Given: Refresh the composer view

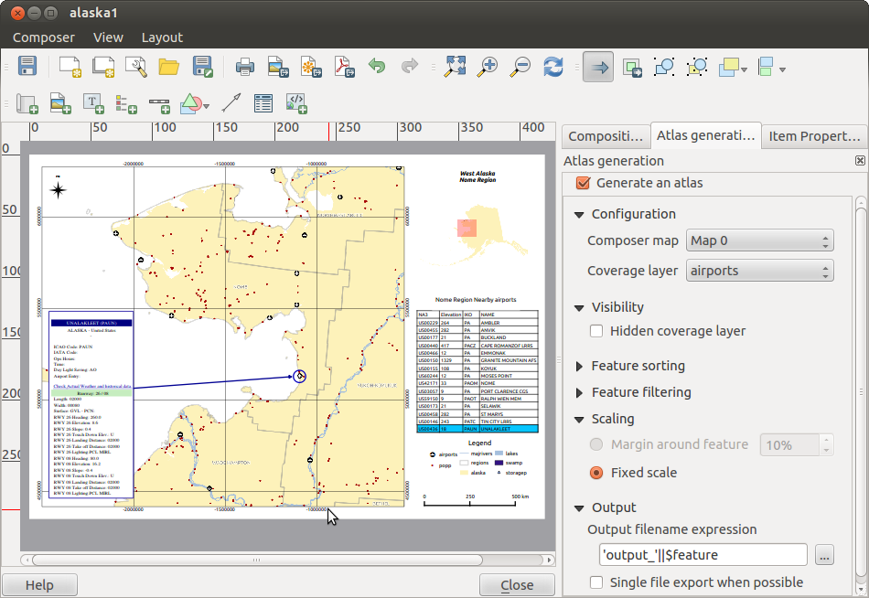Looking at the screenshot, I should coord(553,67).
